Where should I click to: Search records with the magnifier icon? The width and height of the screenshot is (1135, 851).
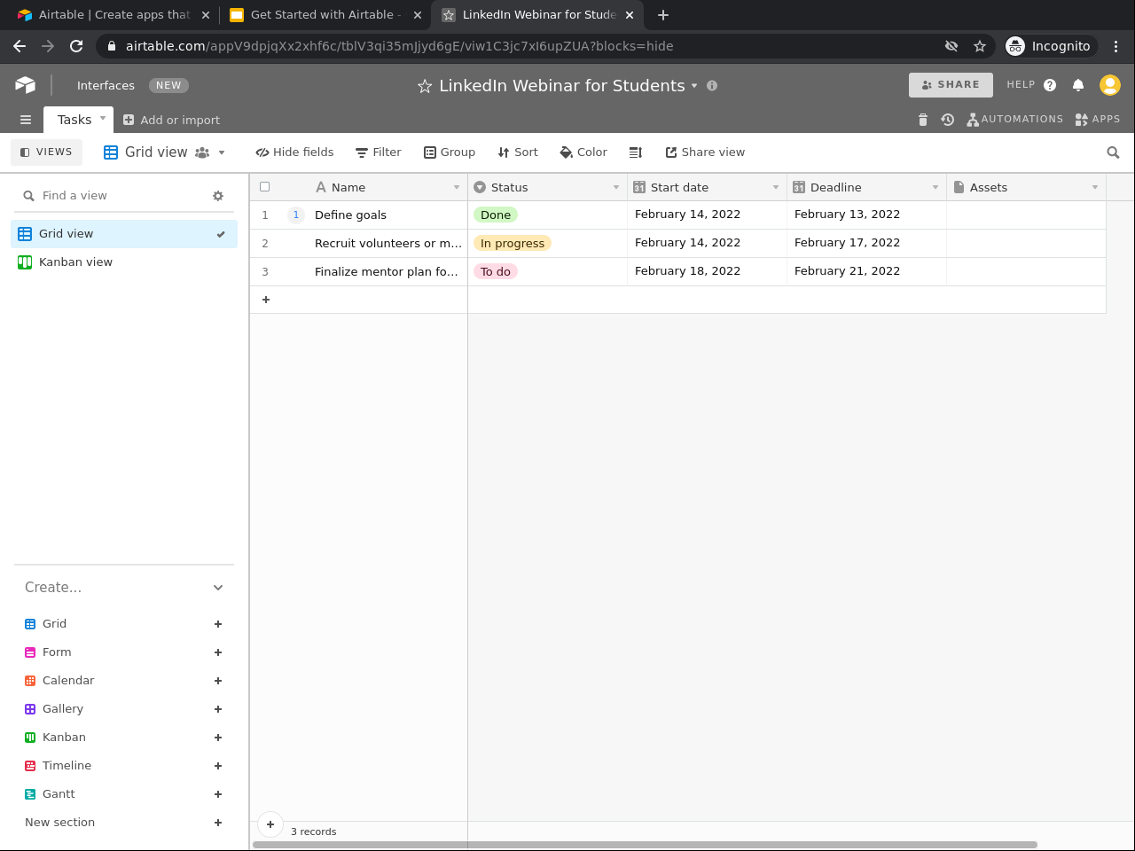coord(1113,152)
